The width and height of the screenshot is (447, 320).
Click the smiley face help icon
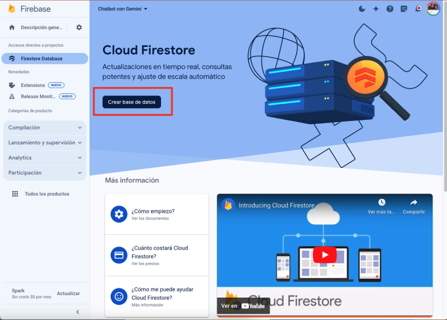point(119,297)
